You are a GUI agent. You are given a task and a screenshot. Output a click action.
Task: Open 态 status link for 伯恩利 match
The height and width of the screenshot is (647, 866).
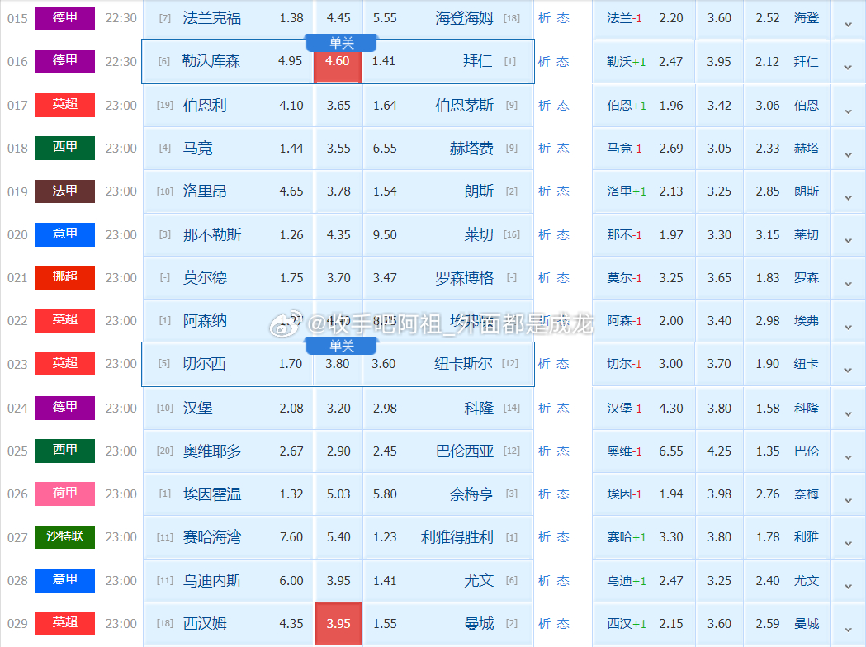click(563, 105)
